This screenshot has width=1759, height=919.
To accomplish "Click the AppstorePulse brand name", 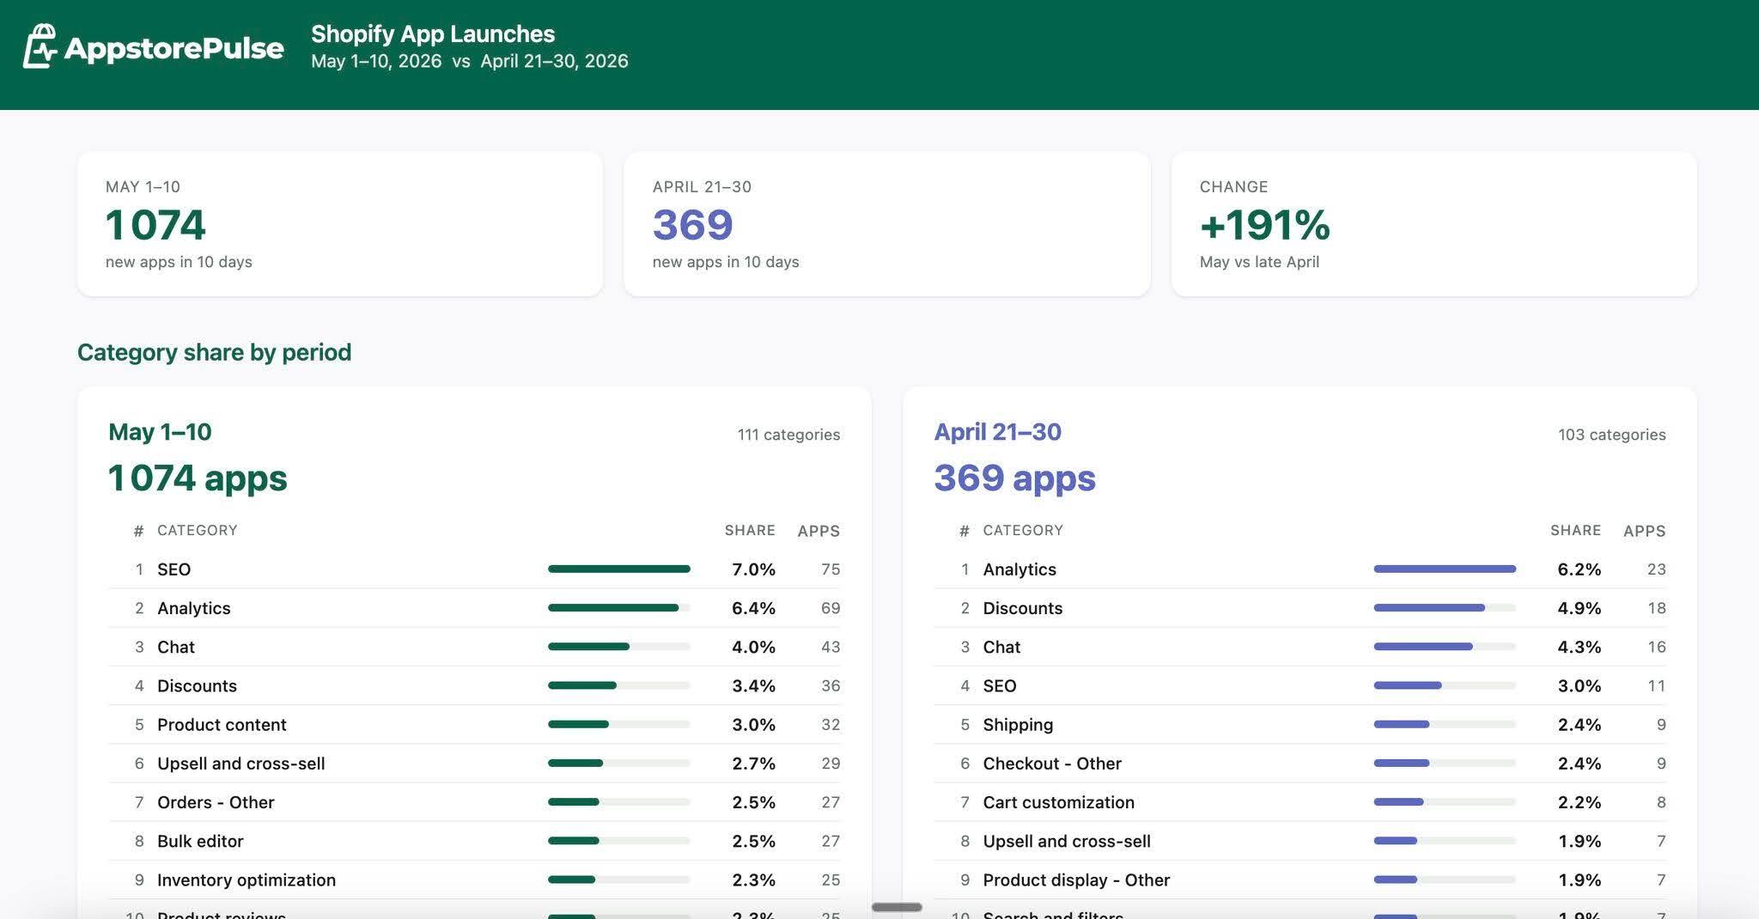I will (x=173, y=48).
